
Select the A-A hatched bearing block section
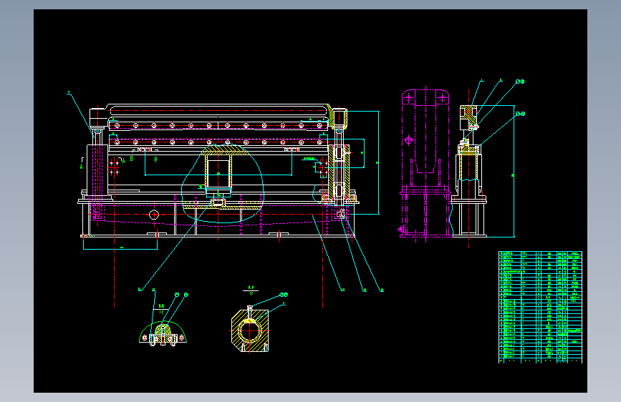pyautogui.click(x=250, y=330)
